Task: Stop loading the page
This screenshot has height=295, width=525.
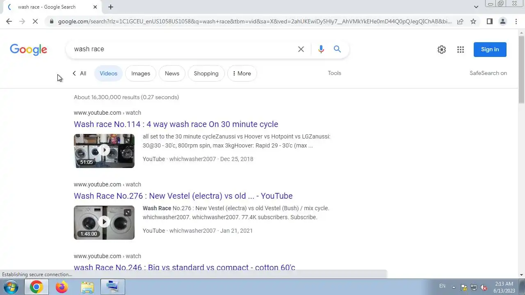Action: [35, 21]
